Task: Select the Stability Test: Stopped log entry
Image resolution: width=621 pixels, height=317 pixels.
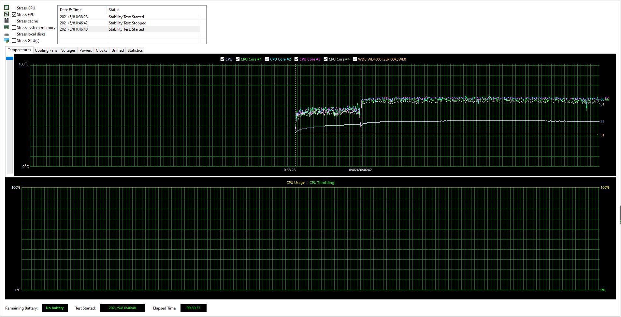Action: pos(127,23)
